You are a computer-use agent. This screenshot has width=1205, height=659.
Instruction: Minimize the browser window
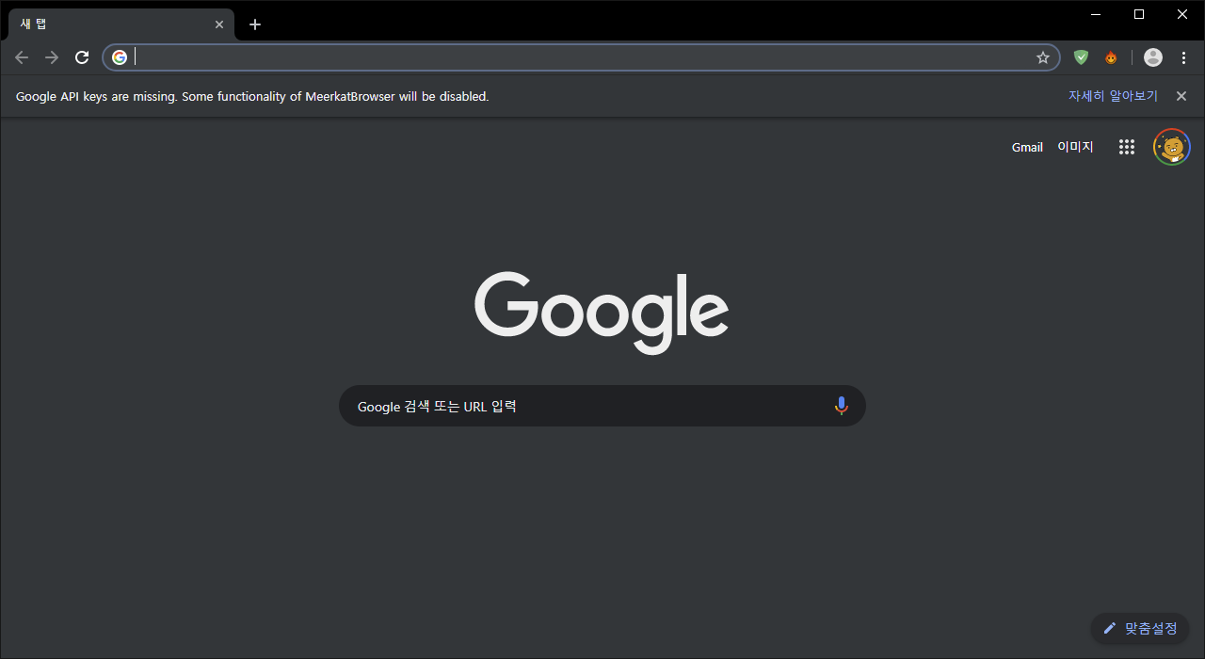[x=1096, y=14]
